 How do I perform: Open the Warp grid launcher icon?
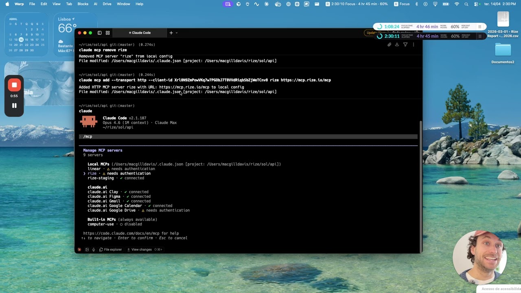pos(108,33)
